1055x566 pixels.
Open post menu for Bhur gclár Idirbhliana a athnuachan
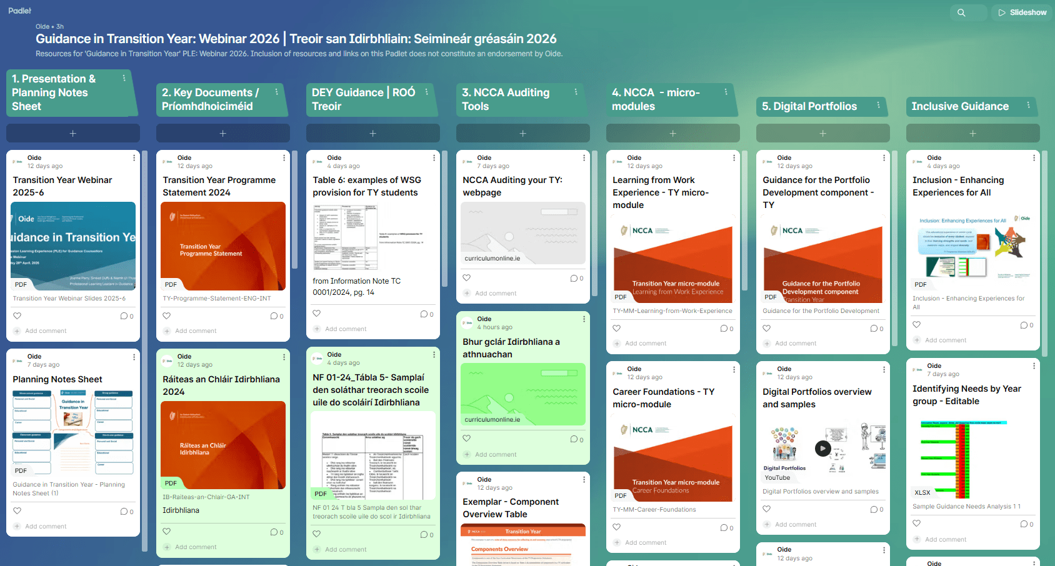(584, 319)
